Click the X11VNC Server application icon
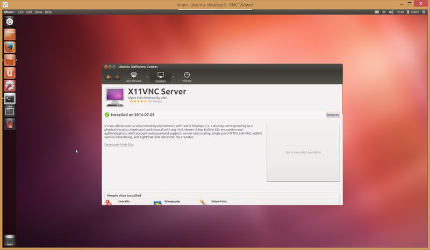This screenshot has width=430, height=250. point(115,97)
